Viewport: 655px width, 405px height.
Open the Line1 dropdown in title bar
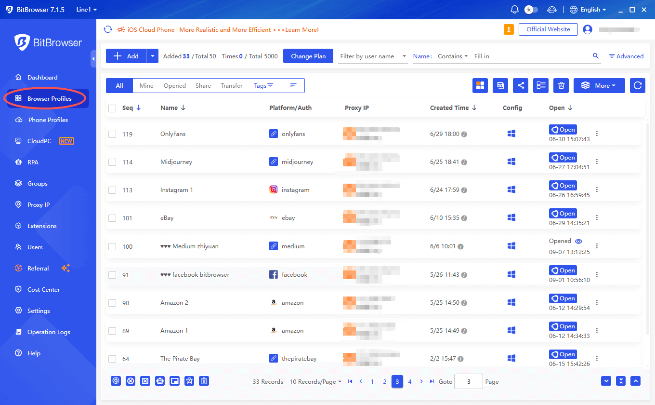[x=87, y=10]
